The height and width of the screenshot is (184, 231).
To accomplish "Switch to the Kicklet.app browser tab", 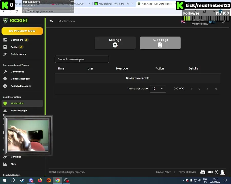I will point(156,4).
